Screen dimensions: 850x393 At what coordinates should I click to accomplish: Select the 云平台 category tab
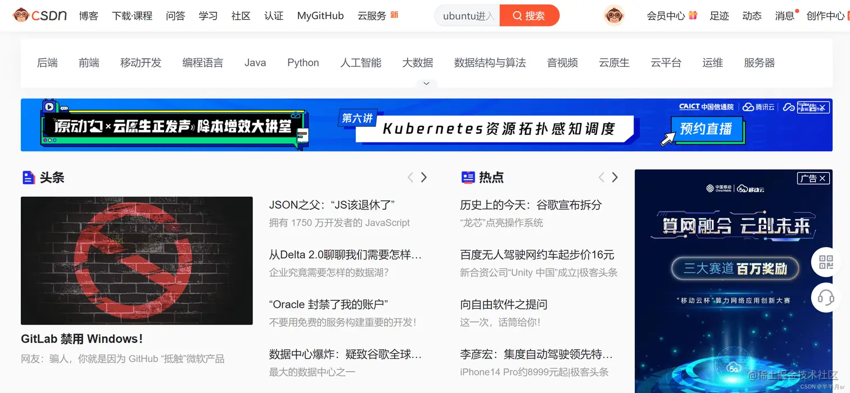pos(666,63)
